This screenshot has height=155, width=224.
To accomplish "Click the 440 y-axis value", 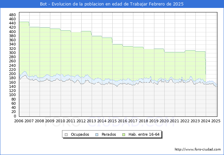I will coord(12,23).
